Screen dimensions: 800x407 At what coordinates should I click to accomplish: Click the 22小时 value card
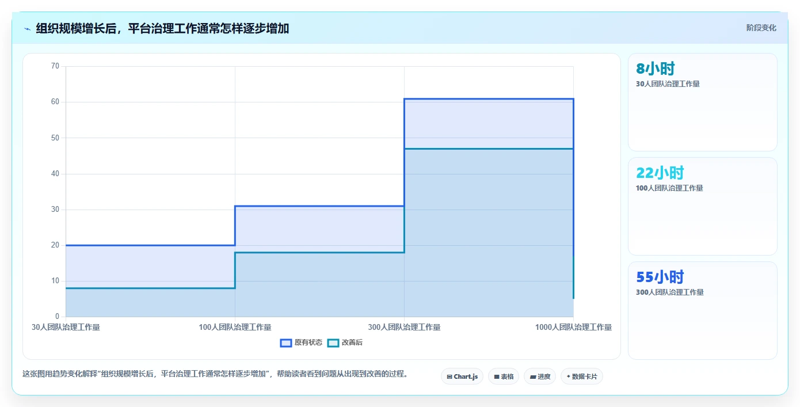[703, 207]
